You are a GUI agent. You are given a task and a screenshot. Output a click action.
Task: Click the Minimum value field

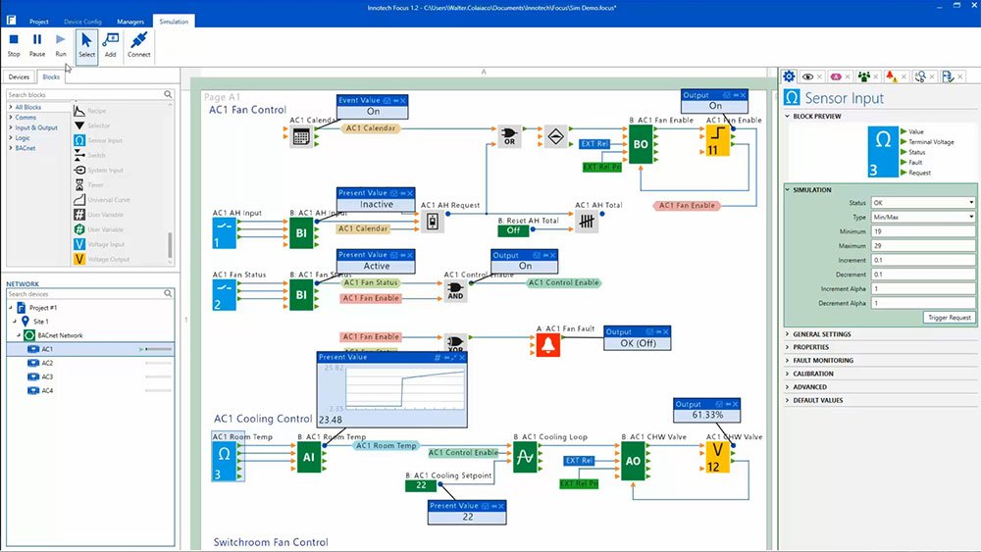click(x=923, y=231)
